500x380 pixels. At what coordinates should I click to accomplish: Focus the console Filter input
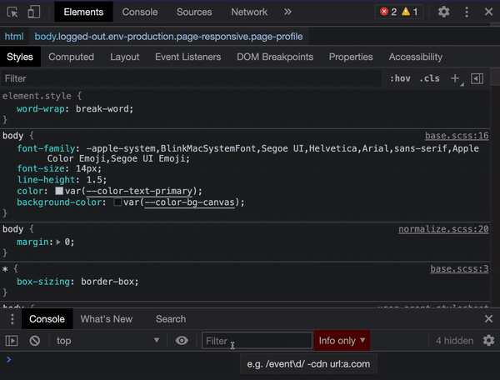click(x=257, y=341)
